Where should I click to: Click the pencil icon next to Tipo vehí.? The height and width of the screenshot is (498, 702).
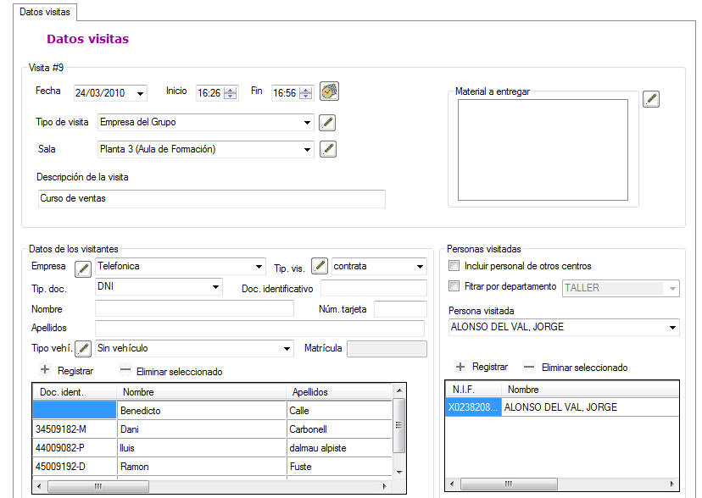(x=83, y=349)
